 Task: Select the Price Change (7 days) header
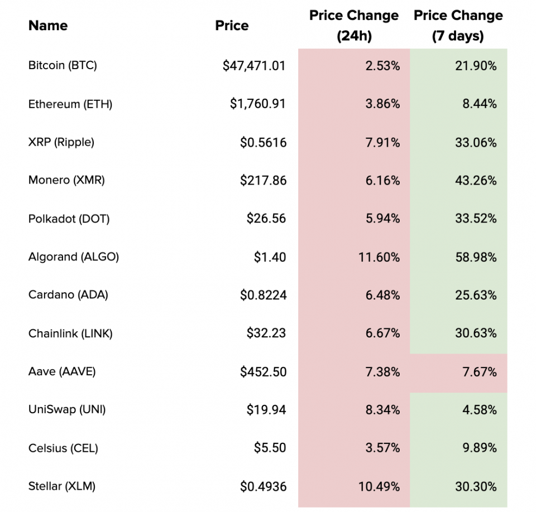click(x=458, y=26)
